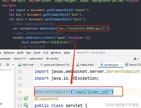The width and height of the screenshot is (141, 108).
Task: Open the Refactor menu
Action: point(9,53)
